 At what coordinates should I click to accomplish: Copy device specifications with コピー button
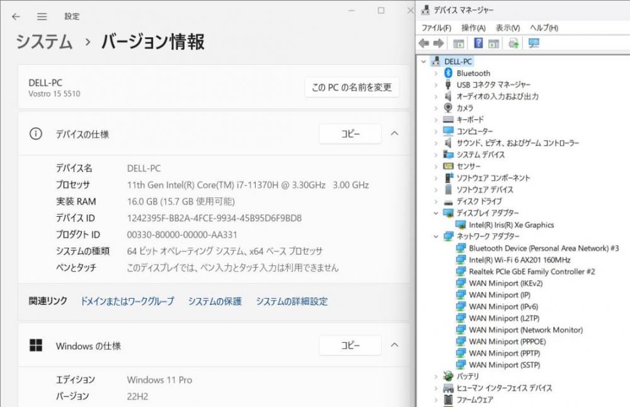tap(350, 134)
